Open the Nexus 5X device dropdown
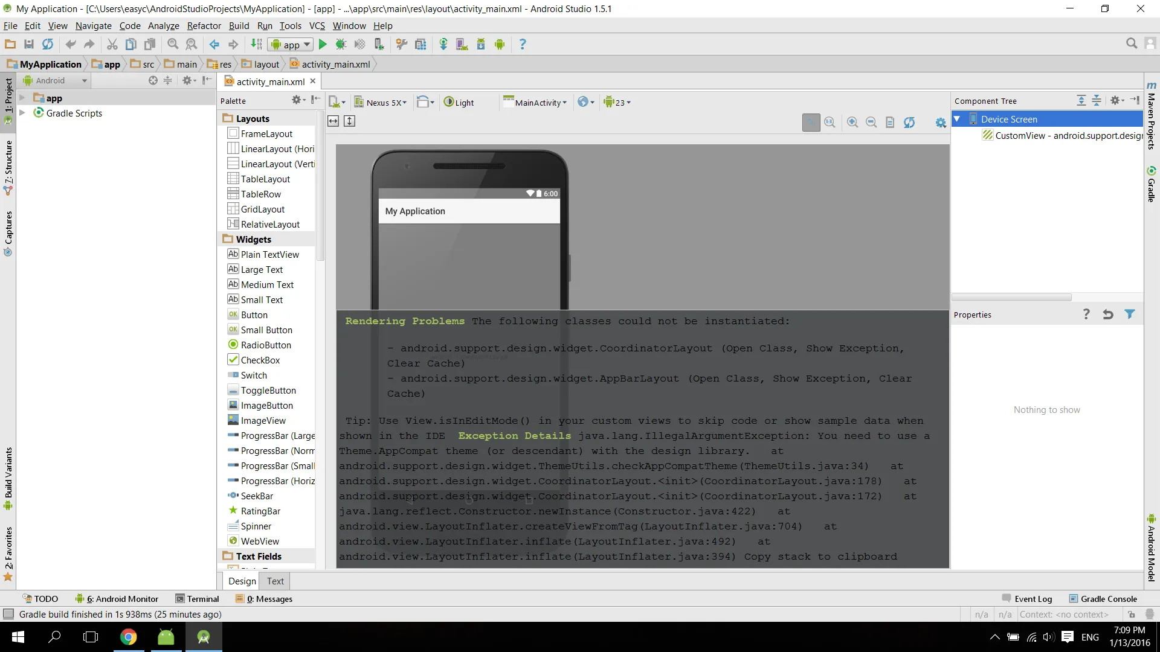This screenshot has width=1160, height=652. click(382, 103)
